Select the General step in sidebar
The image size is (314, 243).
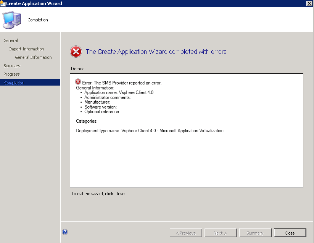(11, 40)
